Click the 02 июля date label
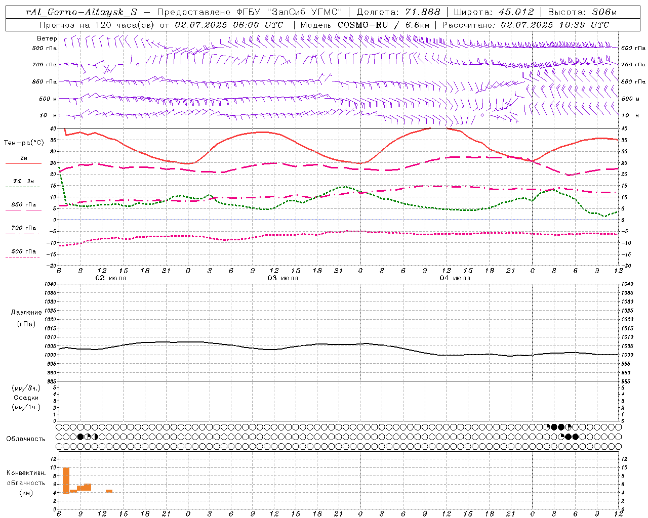Image resolution: width=648 pixels, height=518 pixels. (111, 278)
